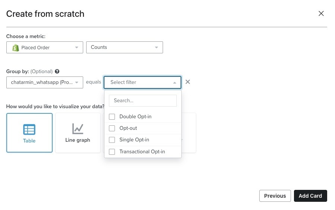Image resolution: width=335 pixels, height=210 pixels.
Task: Remove the group-by filter with X icon
Action: [x=188, y=82]
